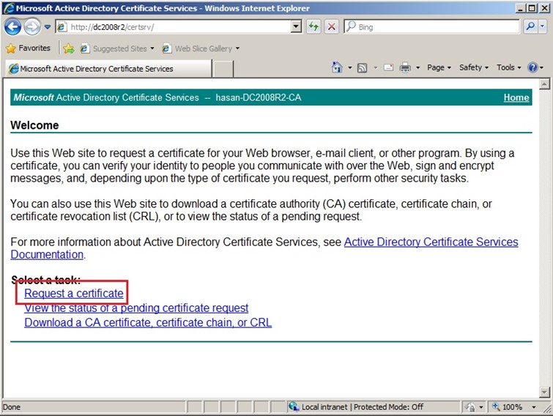Click the vertical scrollbar up arrow

click(x=544, y=84)
